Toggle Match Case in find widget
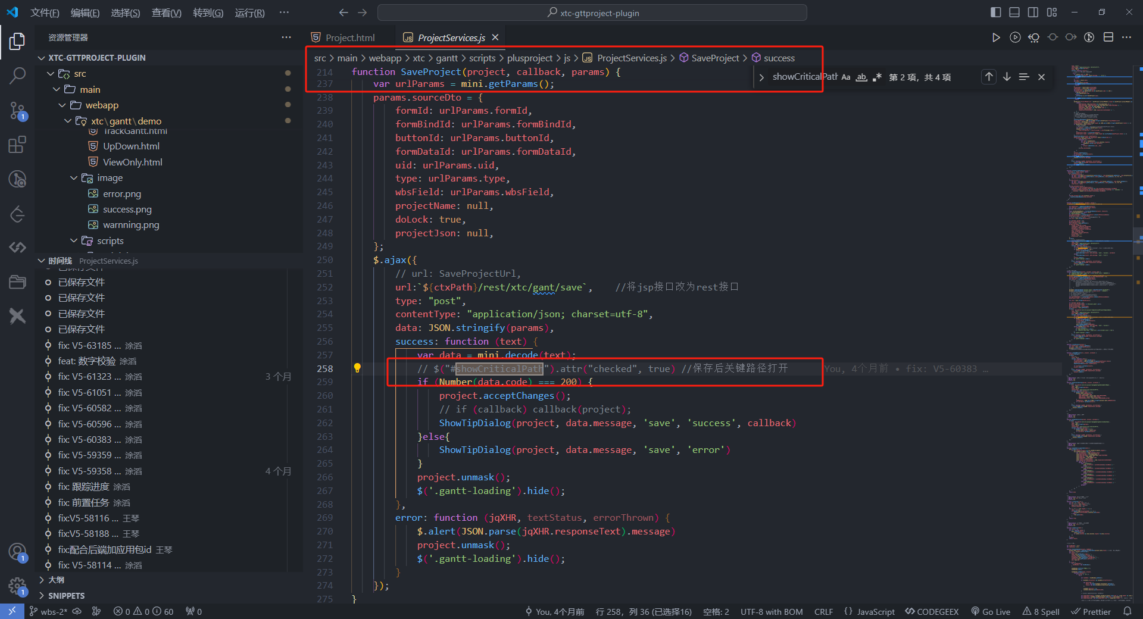The width and height of the screenshot is (1143, 619). tap(846, 77)
